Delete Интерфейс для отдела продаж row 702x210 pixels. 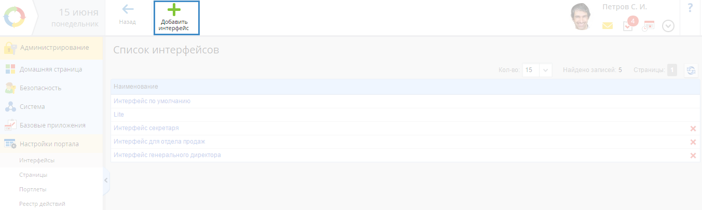coord(693,142)
